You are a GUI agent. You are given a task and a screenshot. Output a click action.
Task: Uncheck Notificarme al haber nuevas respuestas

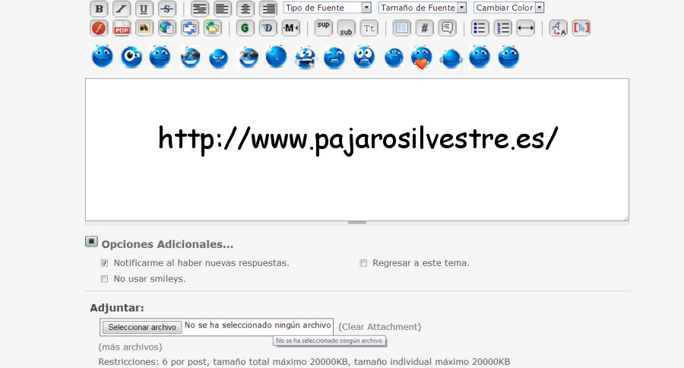click(x=105, y=263)
